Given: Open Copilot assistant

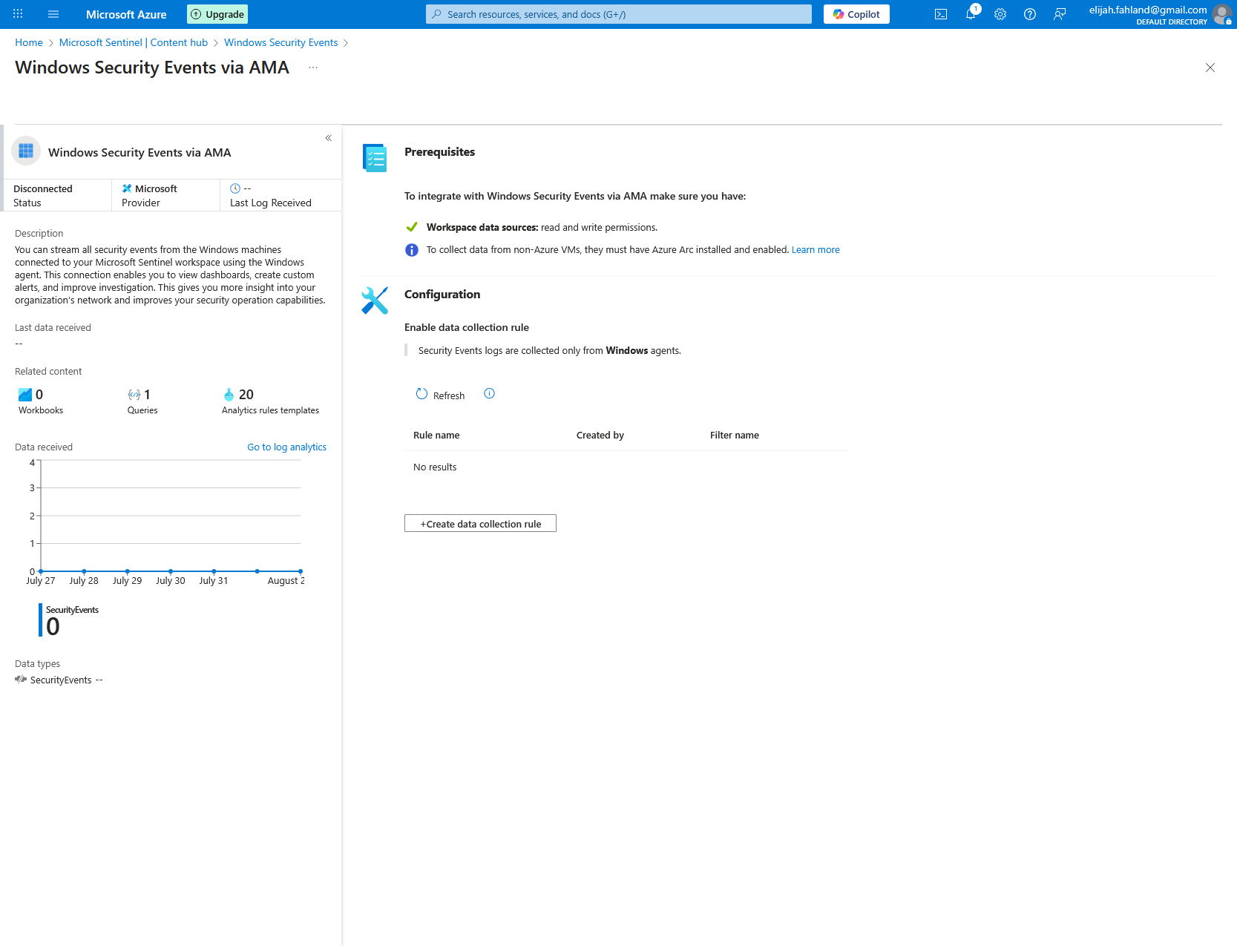Looking at the screenshot, I should pyautogui.click(x=856, y=14).
